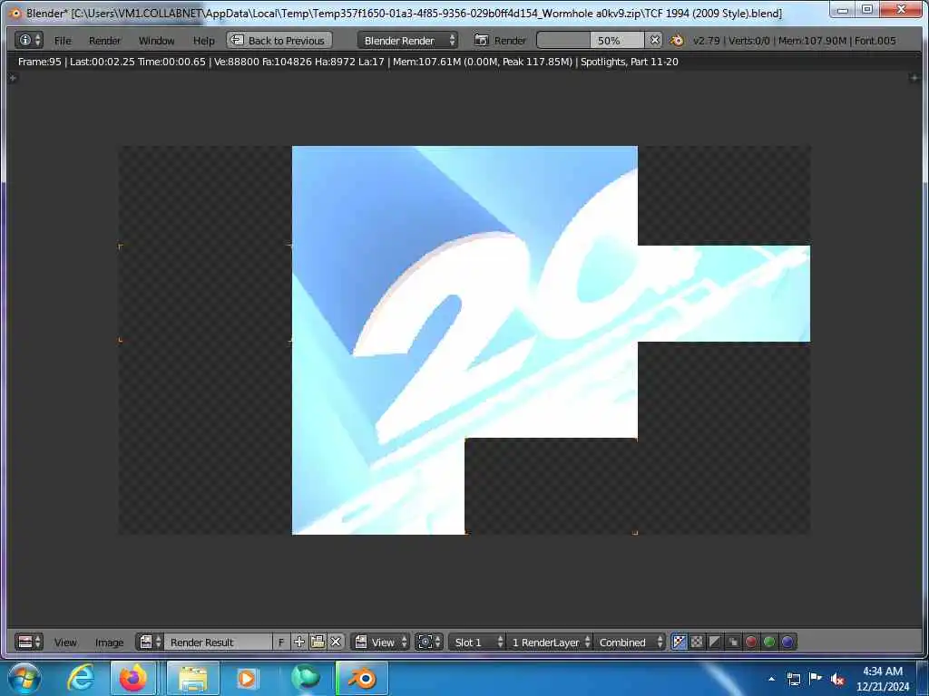Unlink the image with the X icon
The width and height of the screenshot is (929, 696).
coord(336,642)
